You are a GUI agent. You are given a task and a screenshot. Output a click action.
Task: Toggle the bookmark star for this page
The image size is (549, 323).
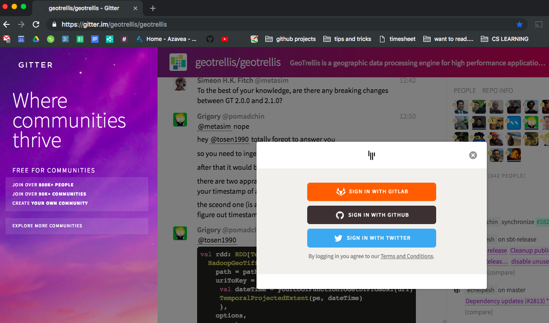pyautogui.click(x=519, y=24)
